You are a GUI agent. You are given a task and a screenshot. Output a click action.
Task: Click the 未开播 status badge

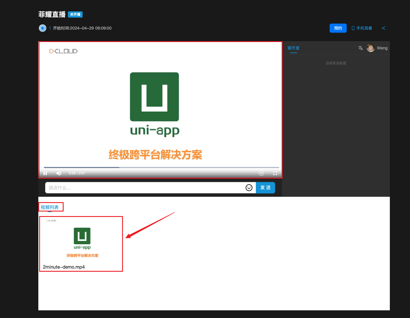coord(75,14)
